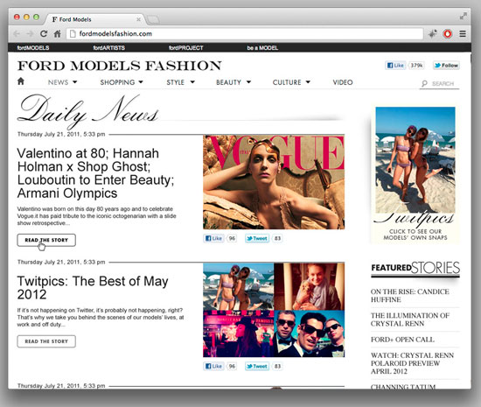Click the browser forward arrow

pos(30,34)
